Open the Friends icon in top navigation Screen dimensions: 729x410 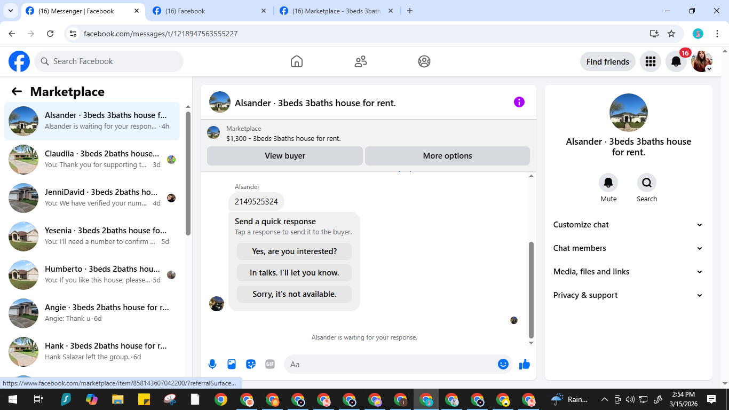361,61
